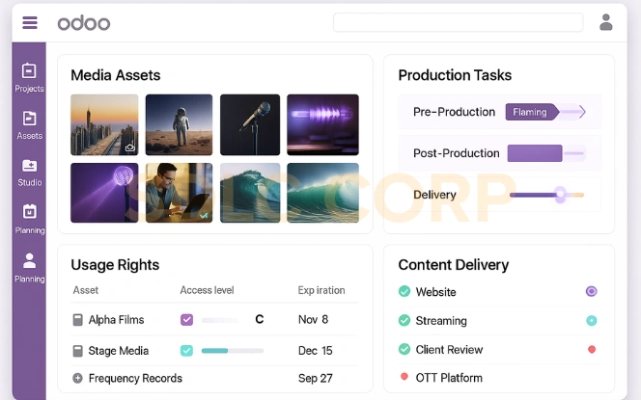Click the C access level letter

tap(259, 319)
